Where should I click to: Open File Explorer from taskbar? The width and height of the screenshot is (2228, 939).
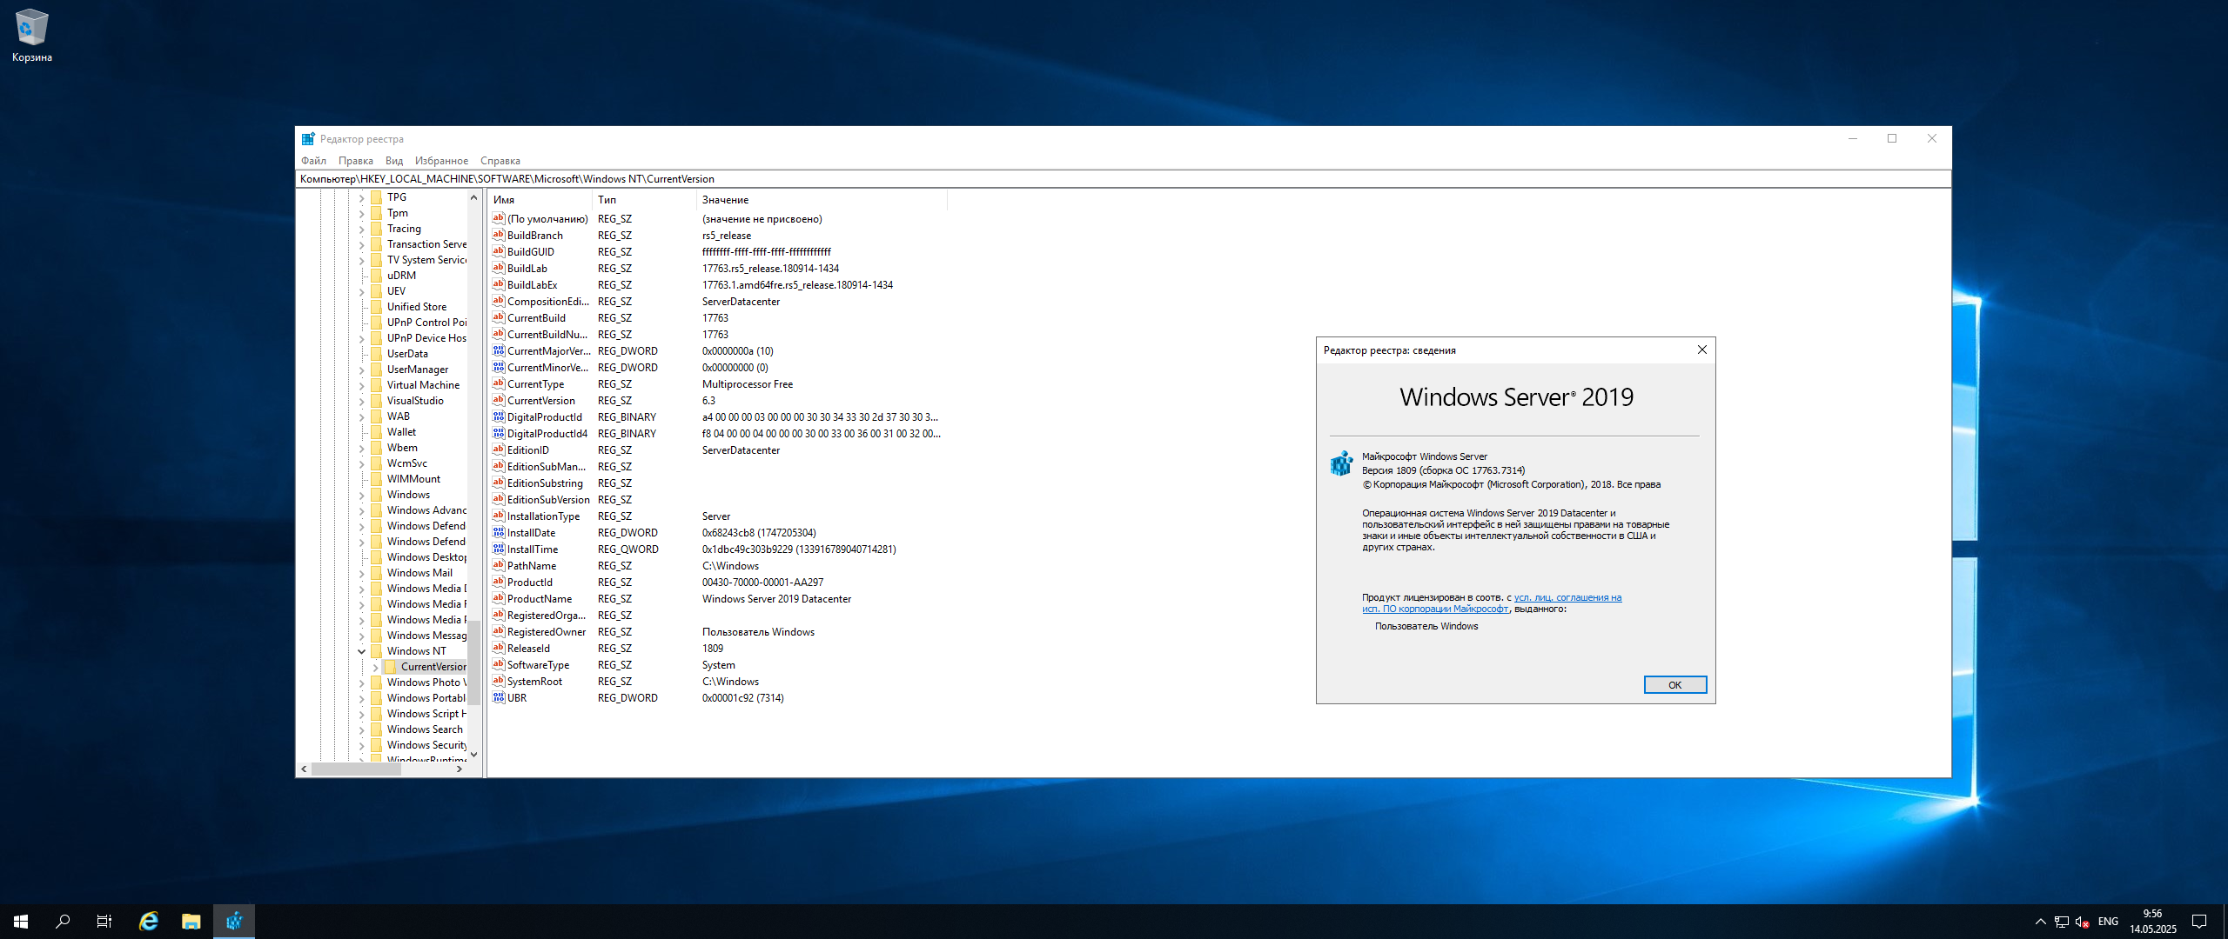coord(191,922)
